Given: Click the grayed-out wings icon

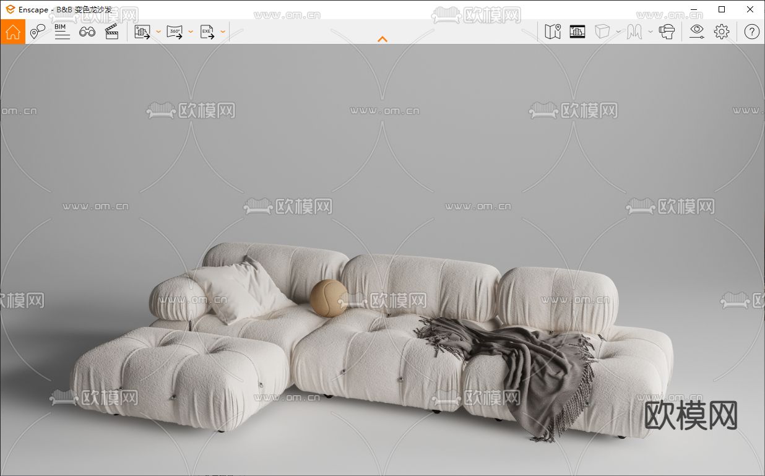Looking at the screenshot, I should 634,32.
